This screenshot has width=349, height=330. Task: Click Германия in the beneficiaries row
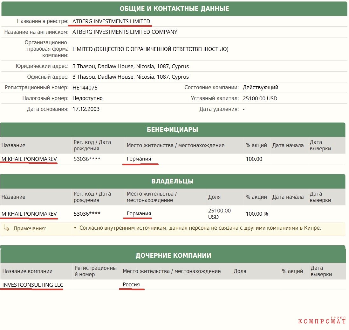tap(139, 159)
